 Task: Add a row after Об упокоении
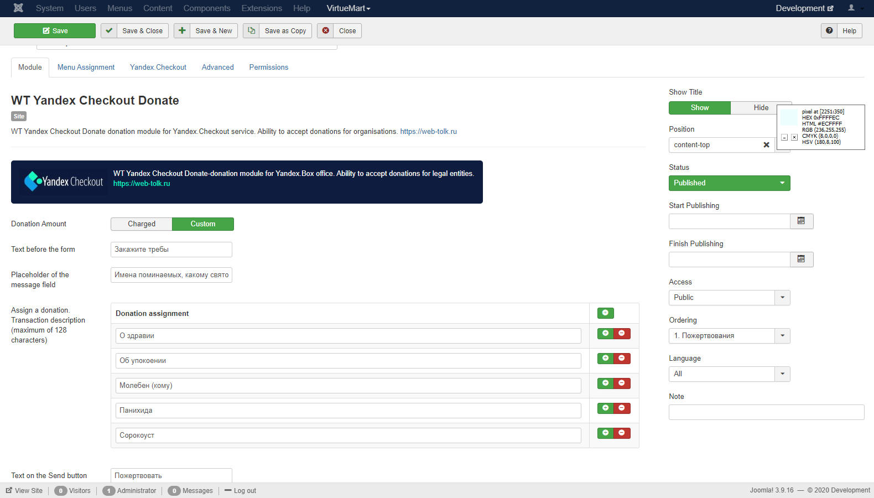605,358
